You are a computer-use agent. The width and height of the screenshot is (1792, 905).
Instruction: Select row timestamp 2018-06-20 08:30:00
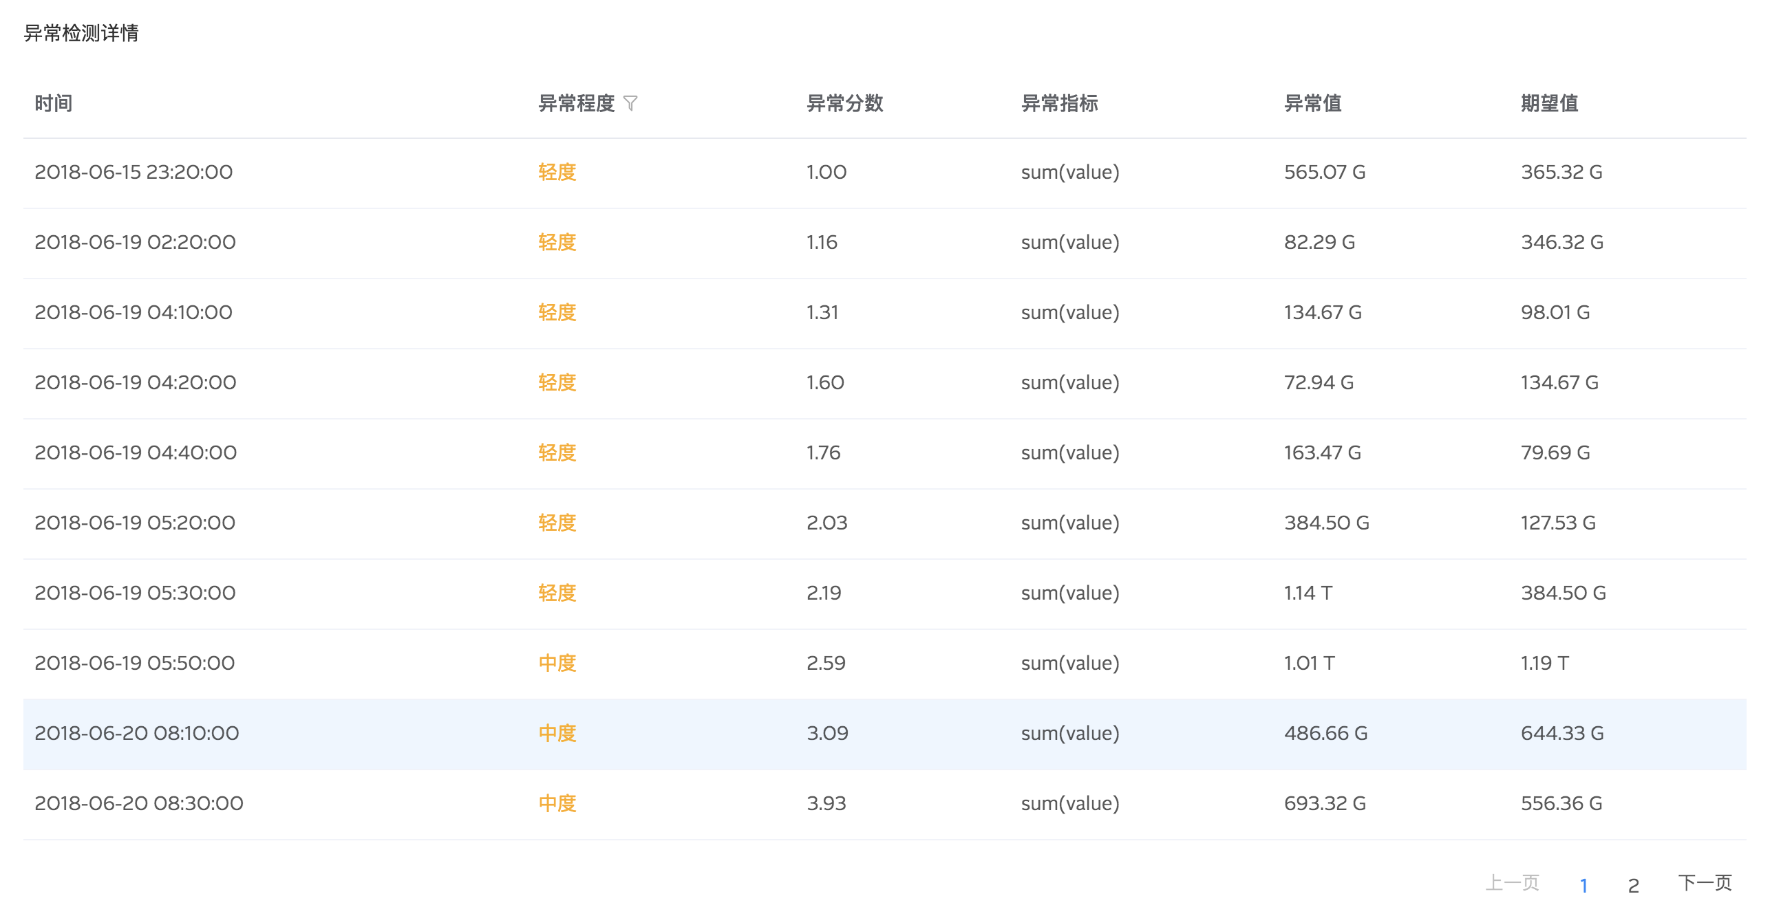click(x=138, y=803)
